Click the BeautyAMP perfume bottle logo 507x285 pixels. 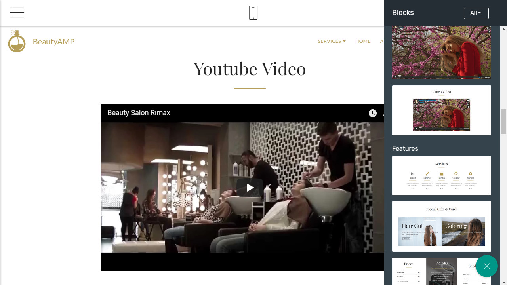click(x=17, y=41)
